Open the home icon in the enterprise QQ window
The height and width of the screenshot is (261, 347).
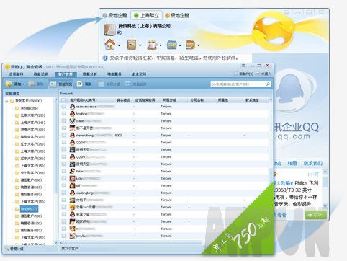(110, 45)
